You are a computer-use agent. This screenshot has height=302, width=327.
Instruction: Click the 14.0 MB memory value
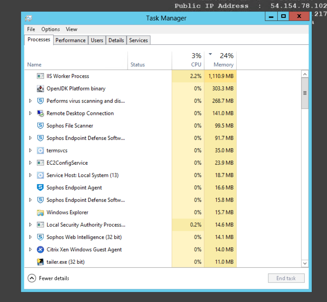click(224, 250)
